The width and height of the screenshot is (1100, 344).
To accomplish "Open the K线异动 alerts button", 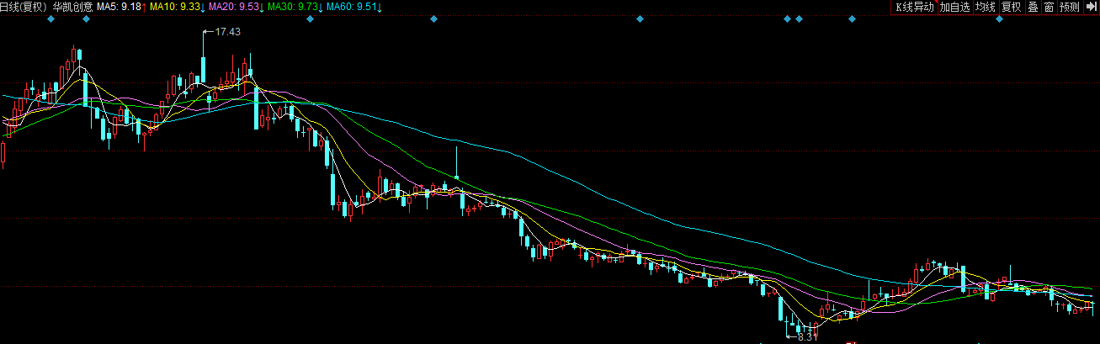I will pyautogui.click(x=915, y=7).
